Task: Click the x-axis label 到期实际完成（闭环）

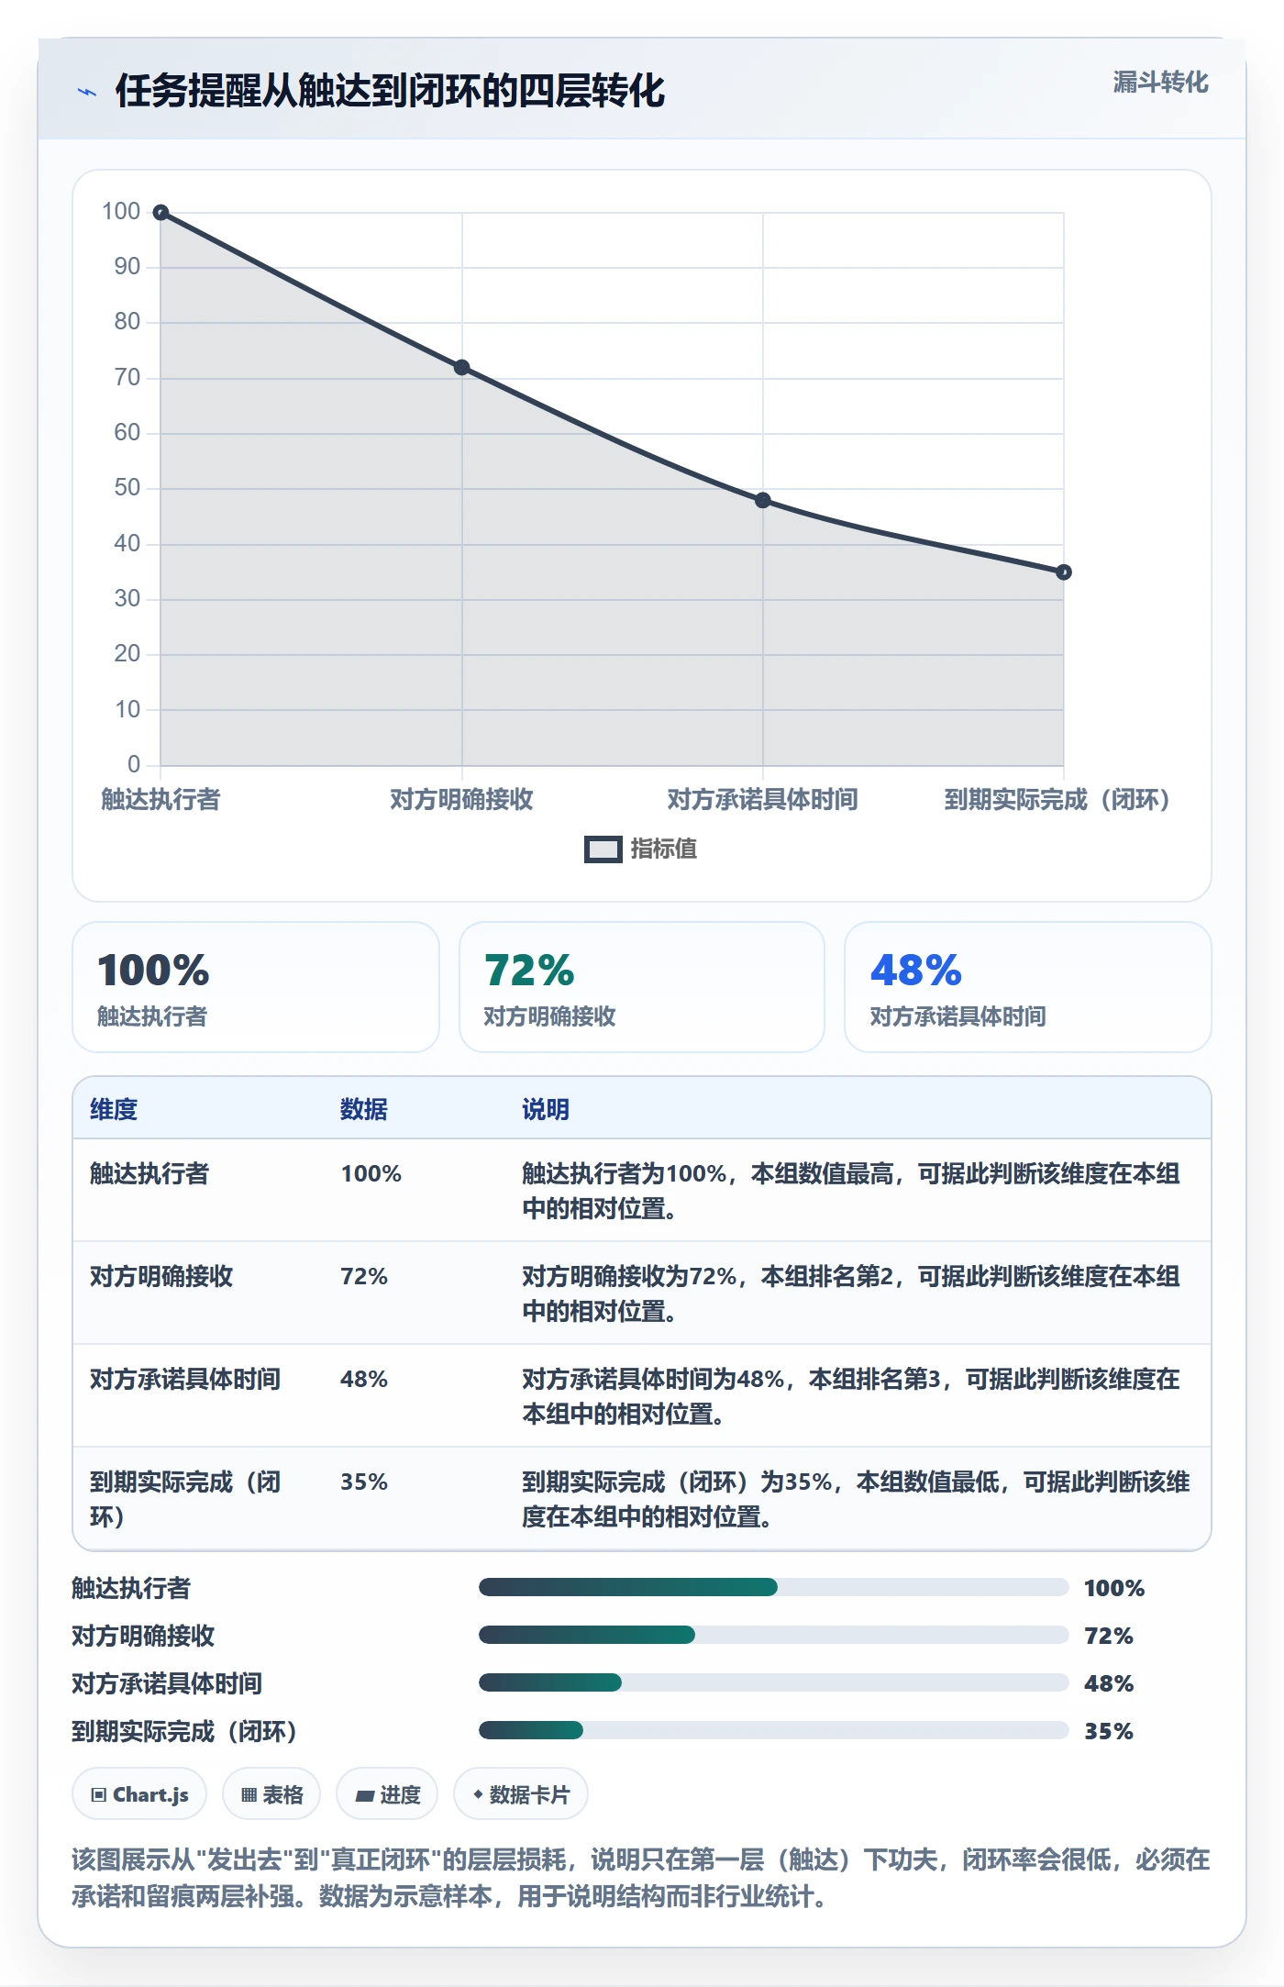Action: click(1057, 799)
